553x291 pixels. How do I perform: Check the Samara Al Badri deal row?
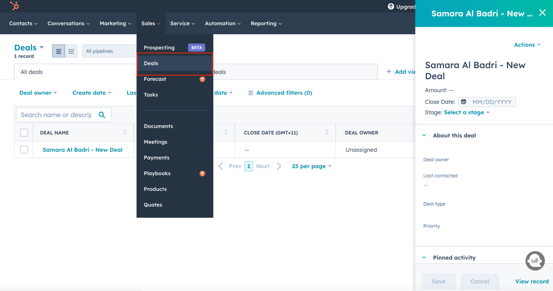tap(24, 150)
